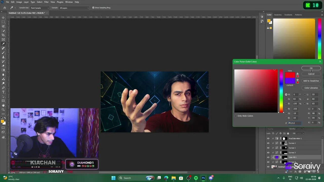
Task: Select the Eraser tool
Action: click(3, 66)
